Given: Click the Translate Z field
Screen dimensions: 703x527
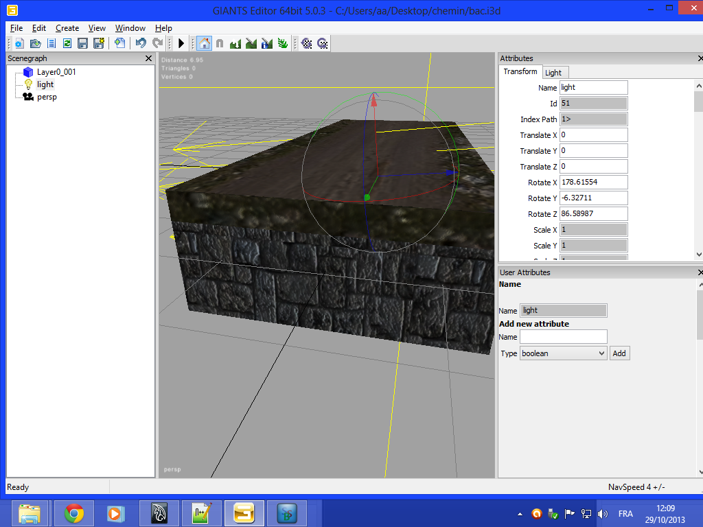Looking at the screenshot, I should tap(594, 166).
